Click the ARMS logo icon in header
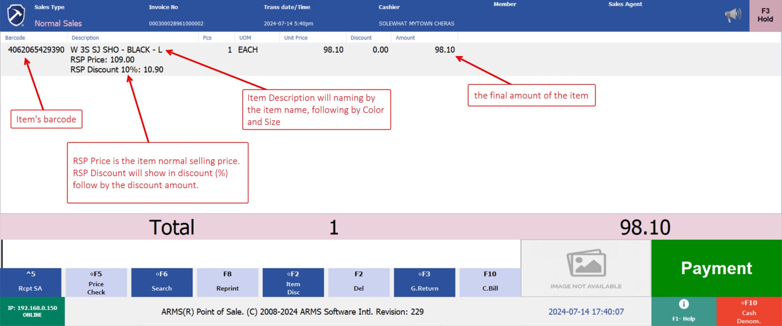The height and width of the screenshot is (326, 782). click(16, 15)
